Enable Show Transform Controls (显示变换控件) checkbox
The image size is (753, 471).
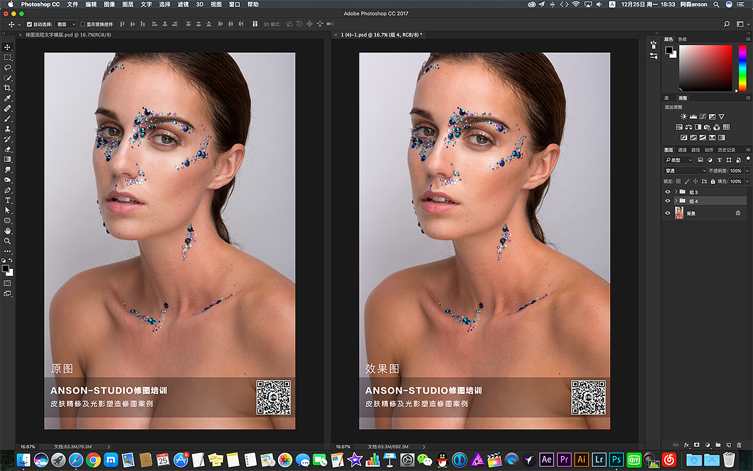(83, 24)
